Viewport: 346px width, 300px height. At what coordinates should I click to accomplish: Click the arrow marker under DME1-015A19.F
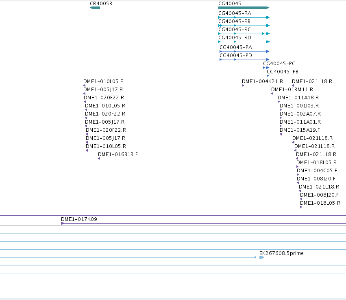(281, 134)
